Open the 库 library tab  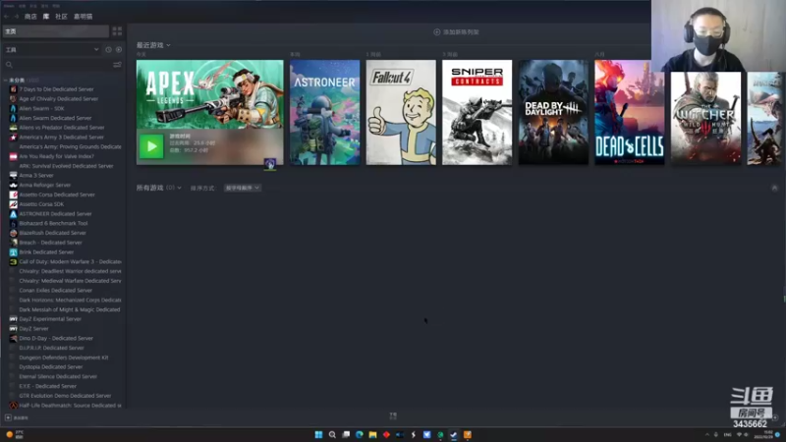[46, 17]
